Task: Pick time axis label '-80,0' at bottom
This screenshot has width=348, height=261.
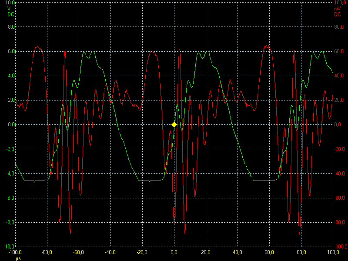Action: coord(47,252)
